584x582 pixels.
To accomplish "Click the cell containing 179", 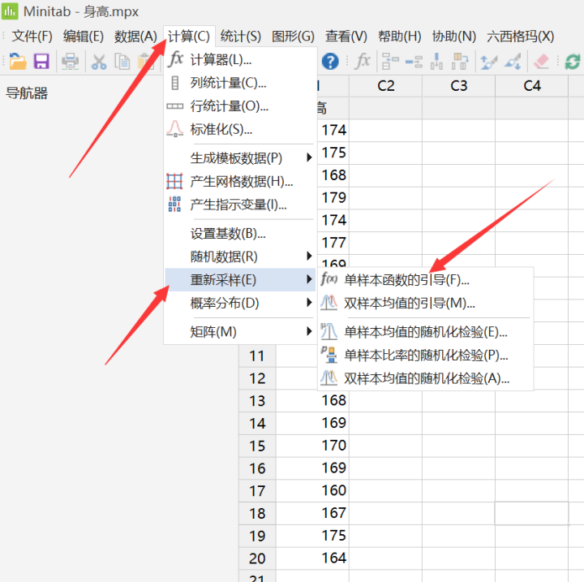I will pyautogui.click(x=333, y=197).
